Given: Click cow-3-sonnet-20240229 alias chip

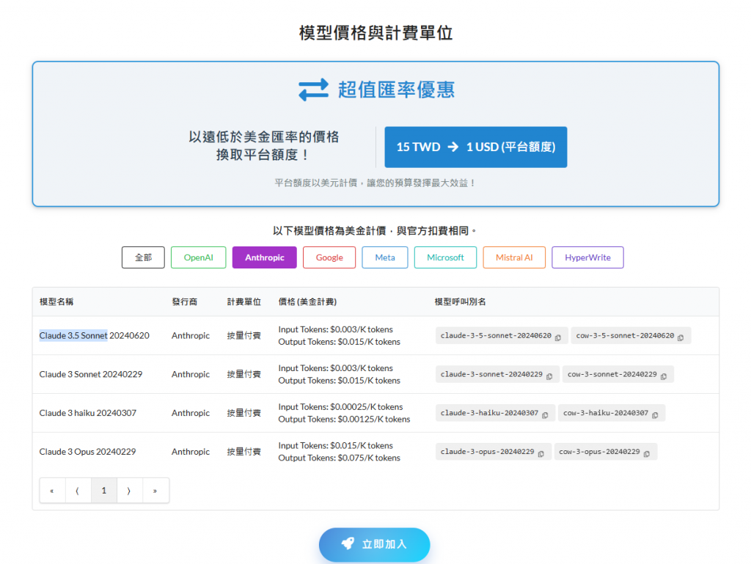Looking at the screenshot, I should 618,374.
